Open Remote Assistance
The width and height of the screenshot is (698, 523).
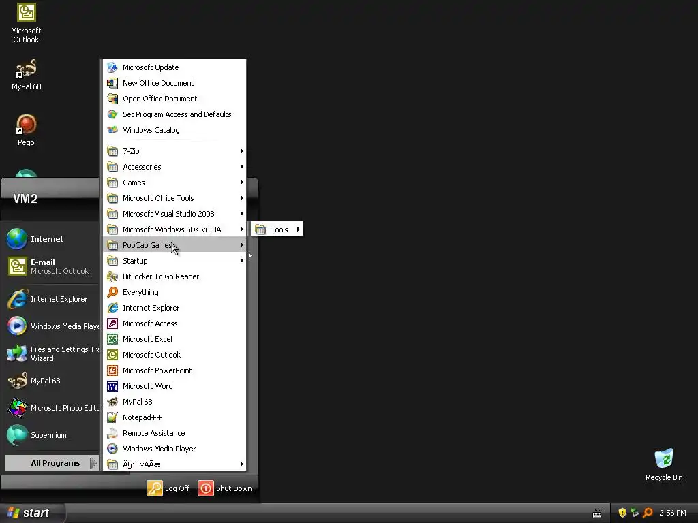pyautogui.click(x=174, y=433)
